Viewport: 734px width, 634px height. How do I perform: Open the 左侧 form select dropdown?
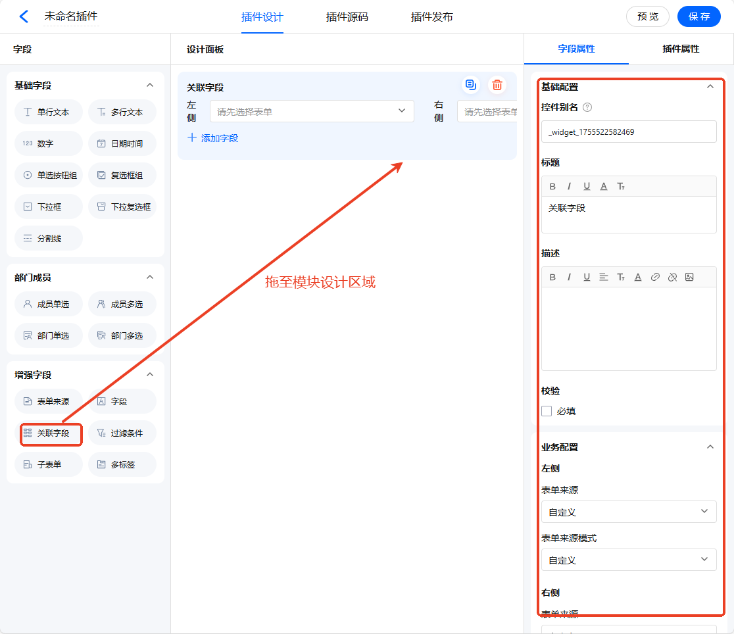tap(312, 111)
